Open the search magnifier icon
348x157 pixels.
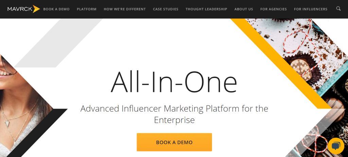[x=338, y=9]
